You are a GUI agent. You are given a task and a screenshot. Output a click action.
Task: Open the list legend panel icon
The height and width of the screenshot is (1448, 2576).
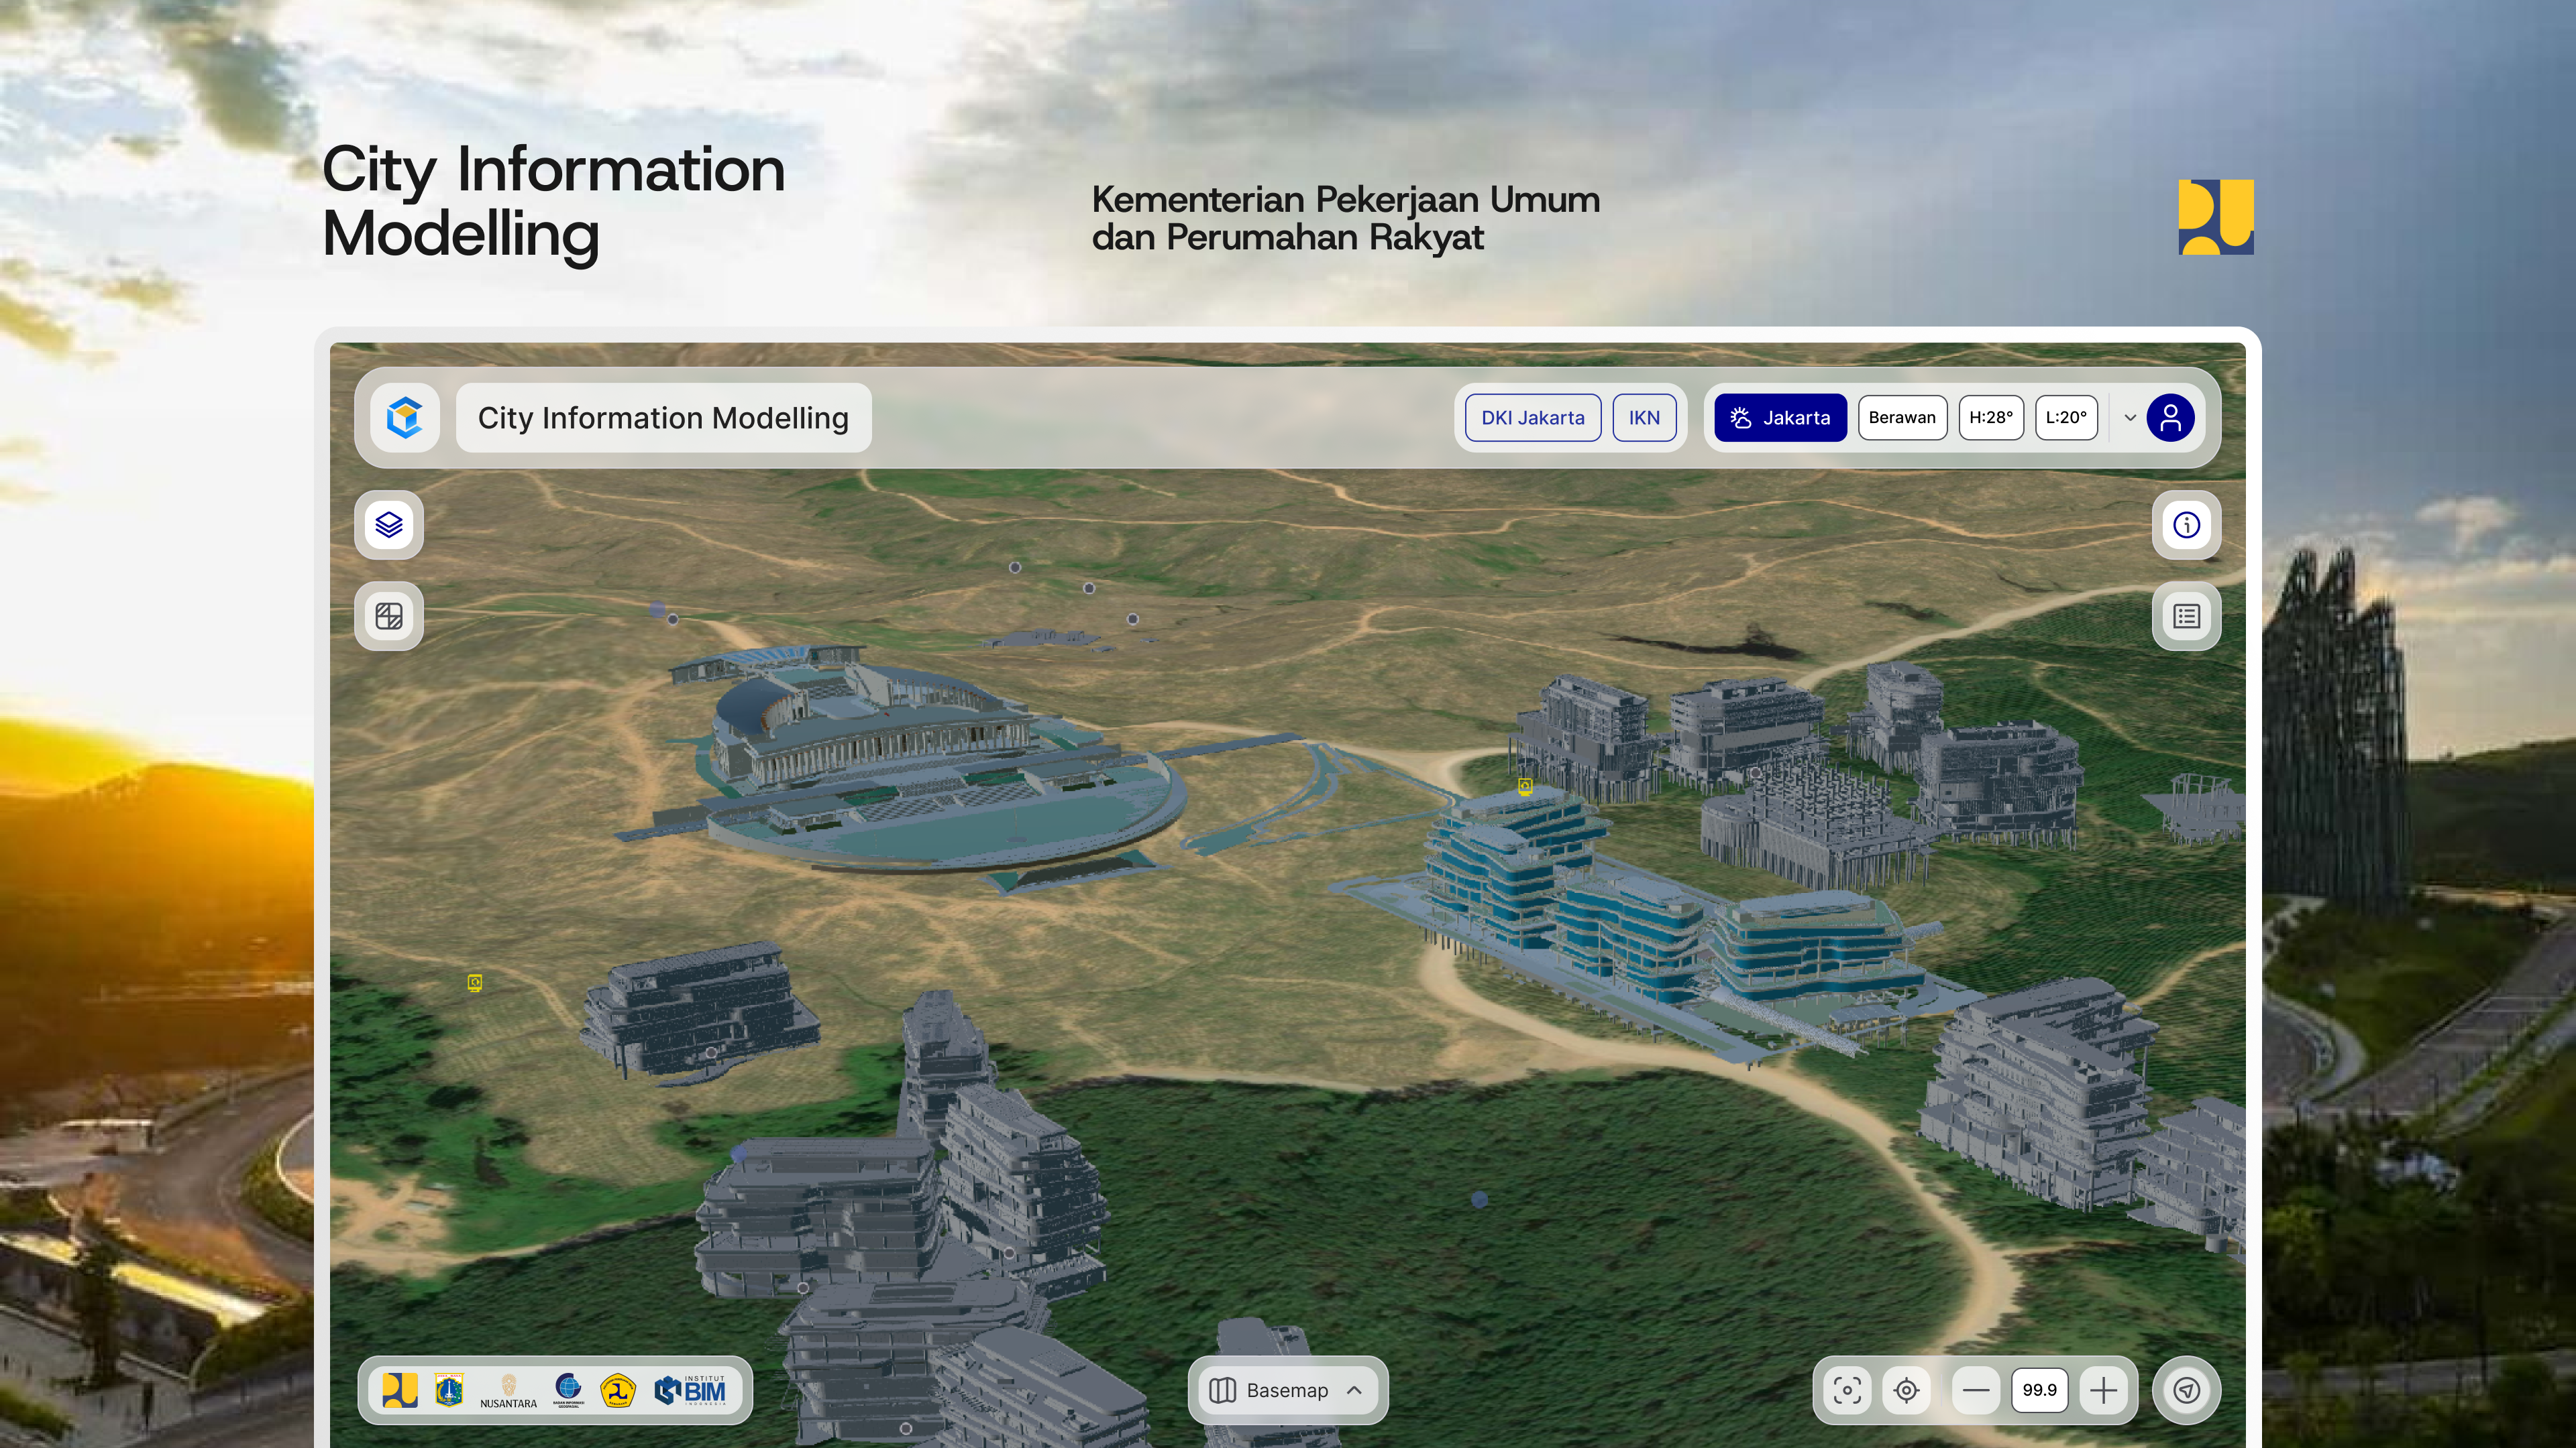(x=2186, y=615)
